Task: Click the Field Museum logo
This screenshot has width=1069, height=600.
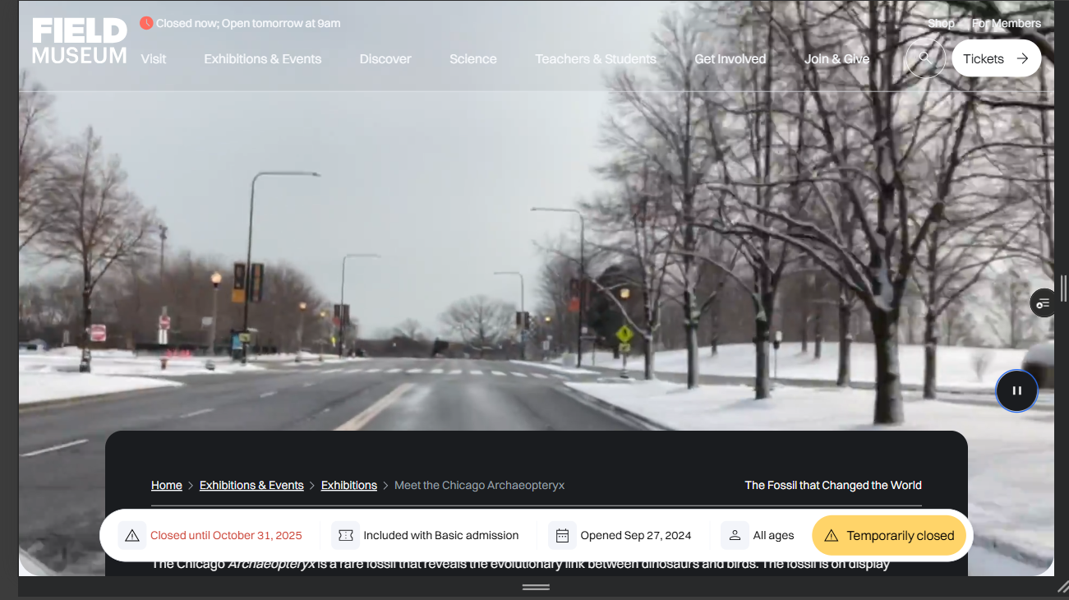Action: (80, 42)
